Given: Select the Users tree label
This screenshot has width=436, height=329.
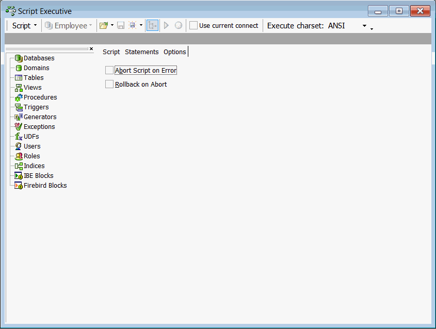Looking at the screenshot, I should coord(32,146).
